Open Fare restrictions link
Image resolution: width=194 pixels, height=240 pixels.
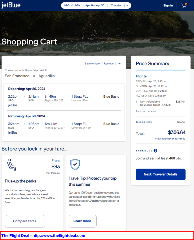pos(146,111)
